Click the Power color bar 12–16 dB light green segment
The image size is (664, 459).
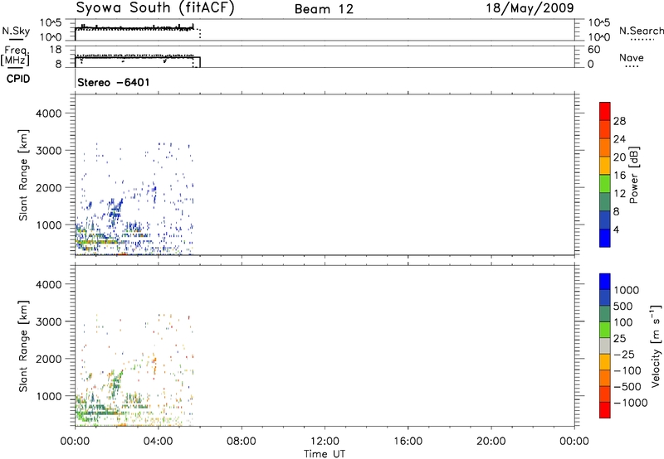click(605, 183)
